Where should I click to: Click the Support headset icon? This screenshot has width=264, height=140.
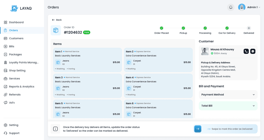coord(6,133)
